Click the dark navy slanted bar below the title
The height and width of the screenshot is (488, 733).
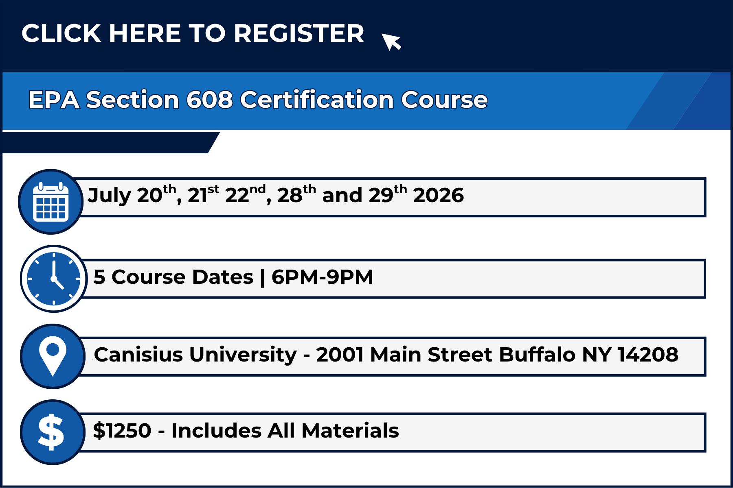pos(106,142)
